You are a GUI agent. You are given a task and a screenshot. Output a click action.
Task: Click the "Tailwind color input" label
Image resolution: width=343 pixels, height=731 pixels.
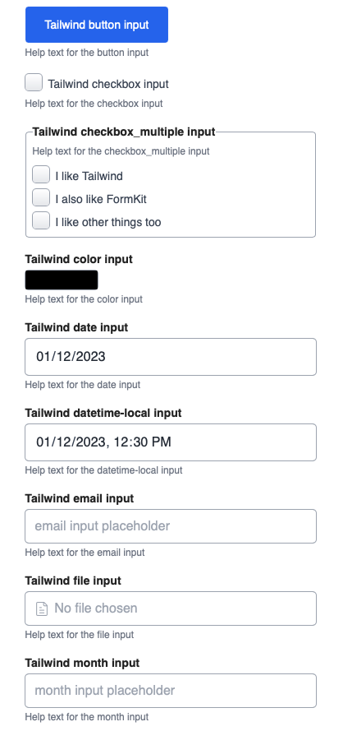[x=79, y=259]
